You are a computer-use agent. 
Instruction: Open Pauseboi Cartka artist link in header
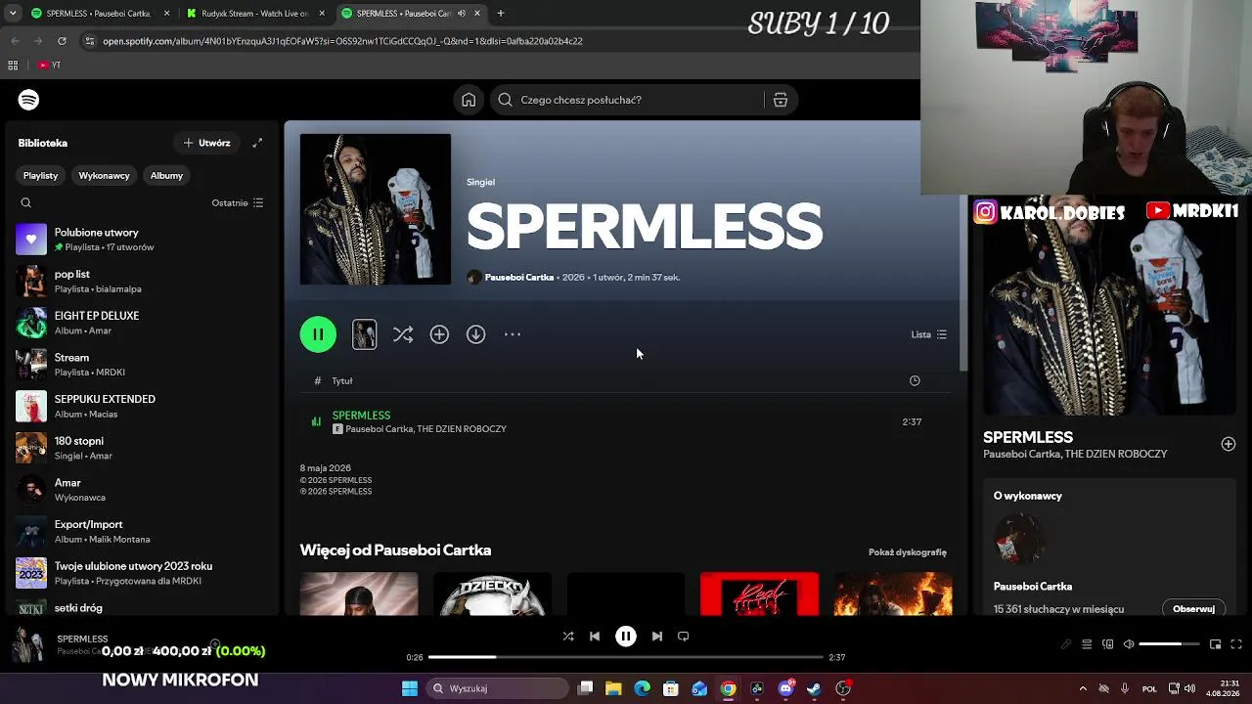point(519,278)
